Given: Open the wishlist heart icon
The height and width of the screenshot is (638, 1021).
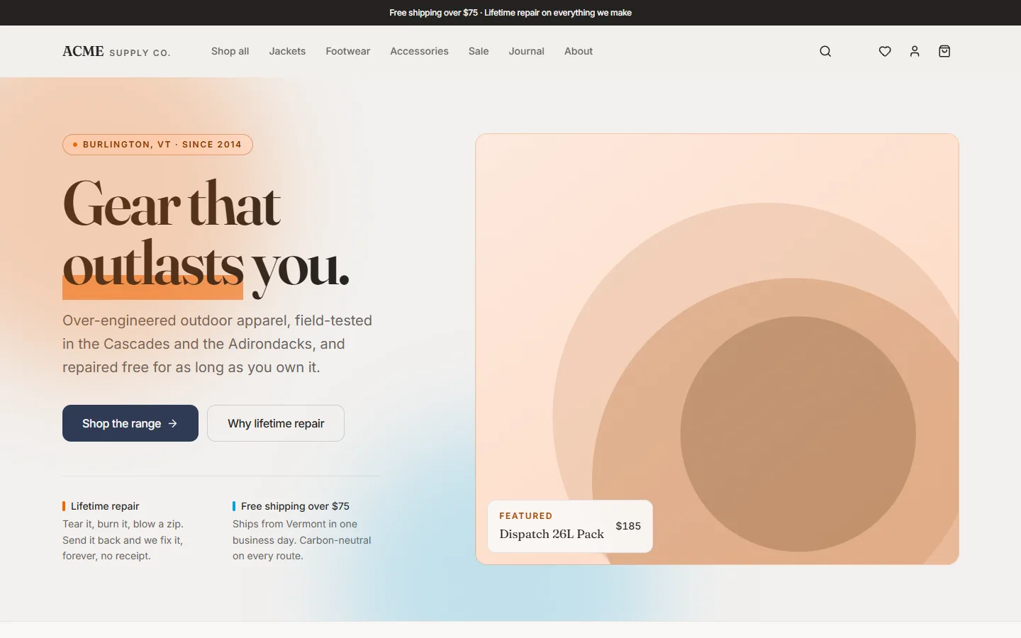Looking at the screenshot, I should click(x=885, y=51).
